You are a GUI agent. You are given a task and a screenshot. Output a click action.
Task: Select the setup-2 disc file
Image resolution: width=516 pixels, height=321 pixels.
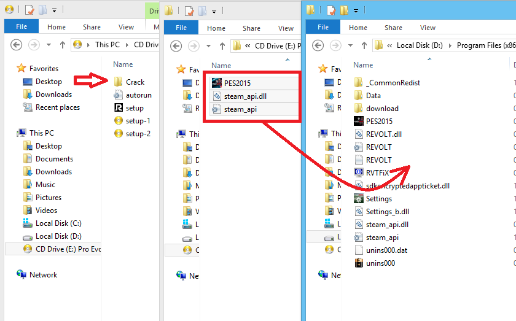tap(132, 134)
